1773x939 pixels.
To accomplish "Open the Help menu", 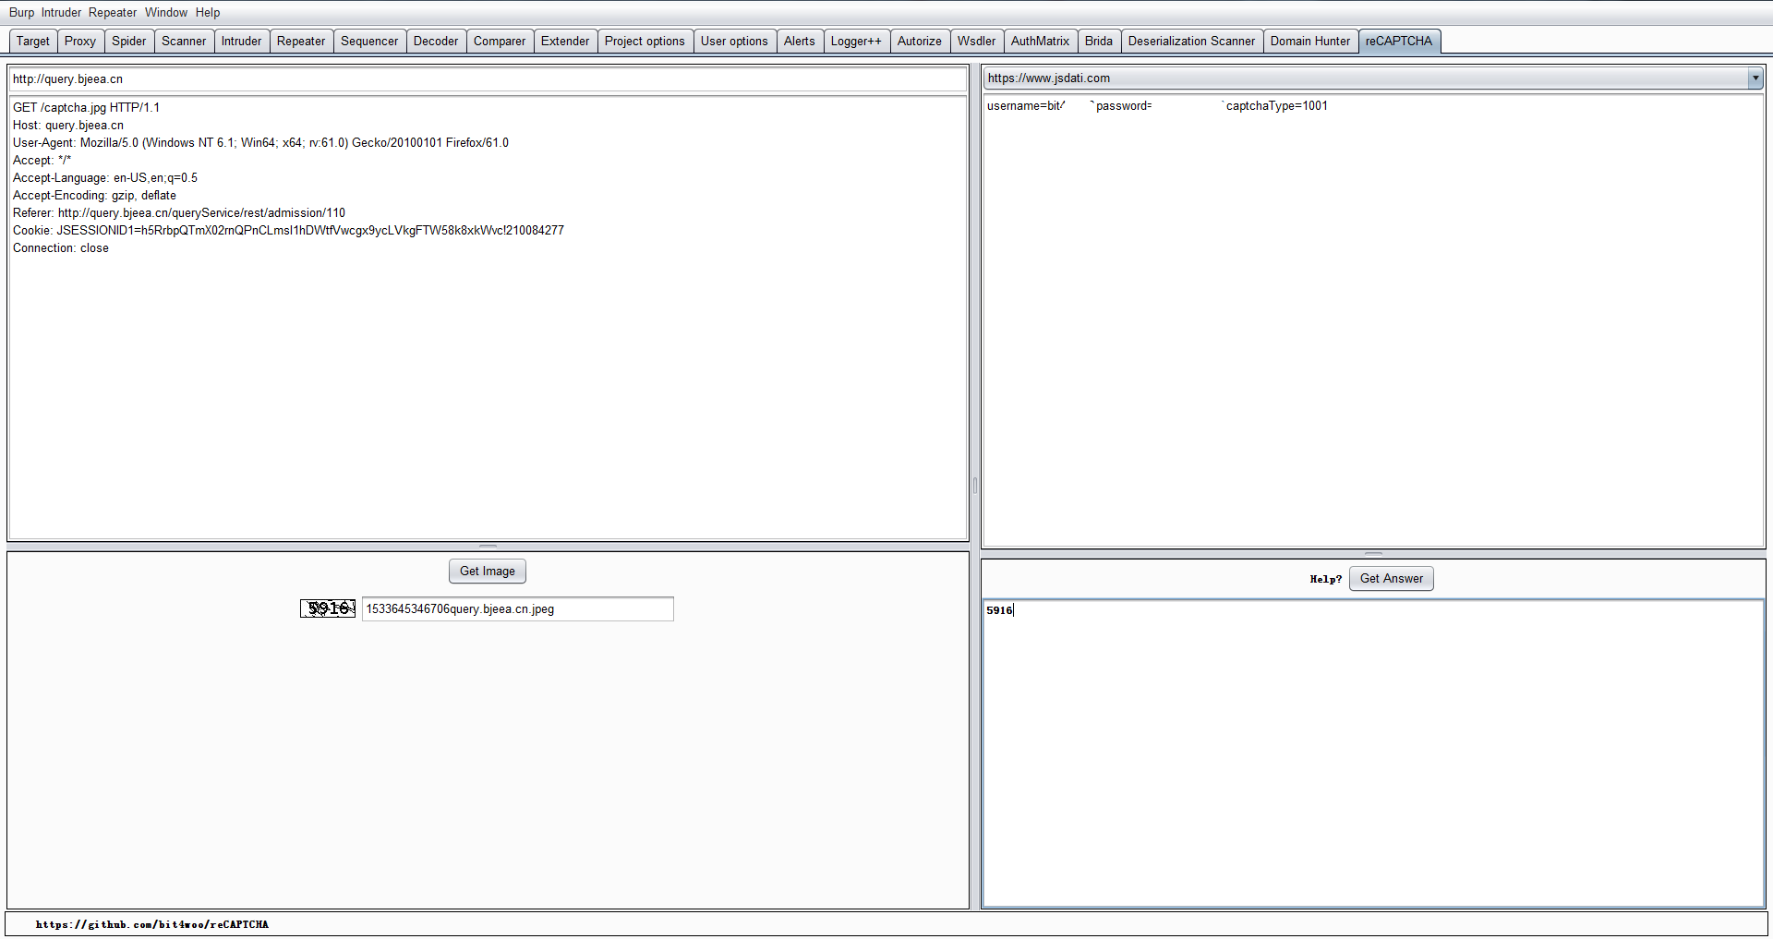I will tap(208, 12).
